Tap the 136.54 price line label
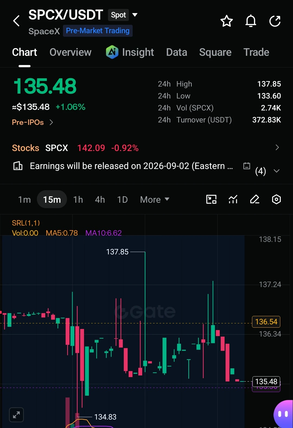Screen dimensions: 293x428 pyautogui.click(x=266, y=322)
